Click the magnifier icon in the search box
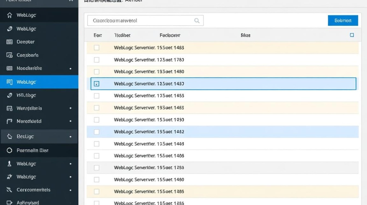 tap(197, 21)
